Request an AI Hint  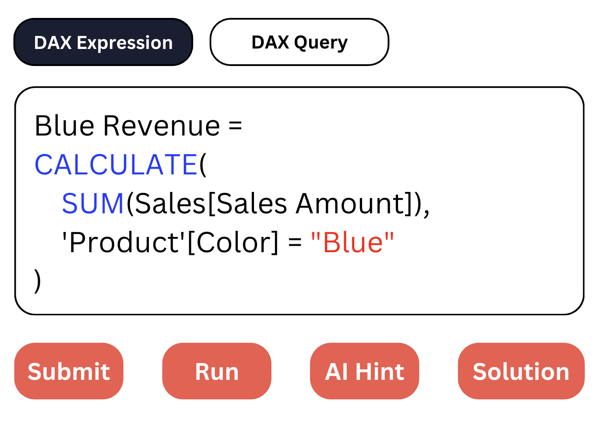coord(365,371)
